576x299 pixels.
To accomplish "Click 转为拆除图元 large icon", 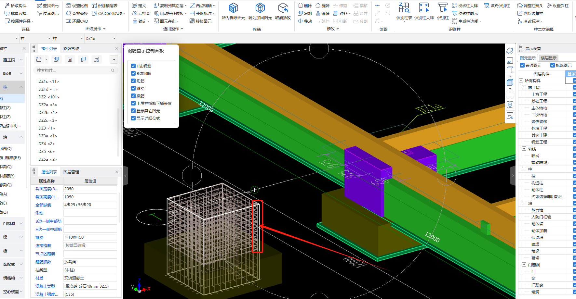I will click(234, 11).
